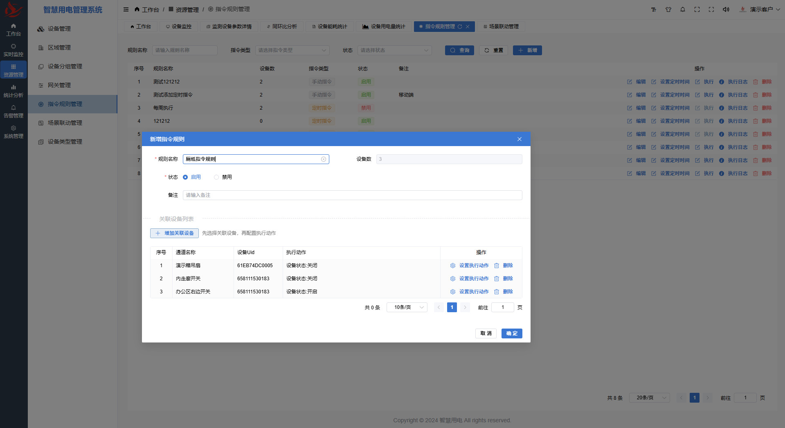Open the 指令类型 filter dropdown
Screen dimensions: 785x428
click(292, 50)
